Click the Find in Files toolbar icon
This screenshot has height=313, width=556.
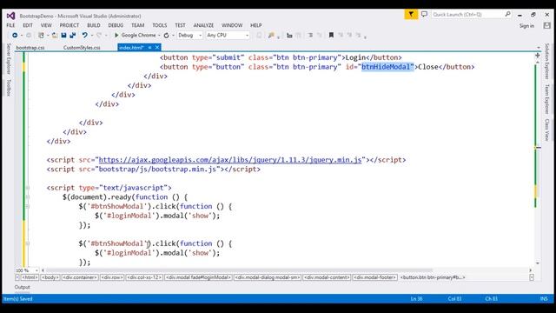pos(271,35)
